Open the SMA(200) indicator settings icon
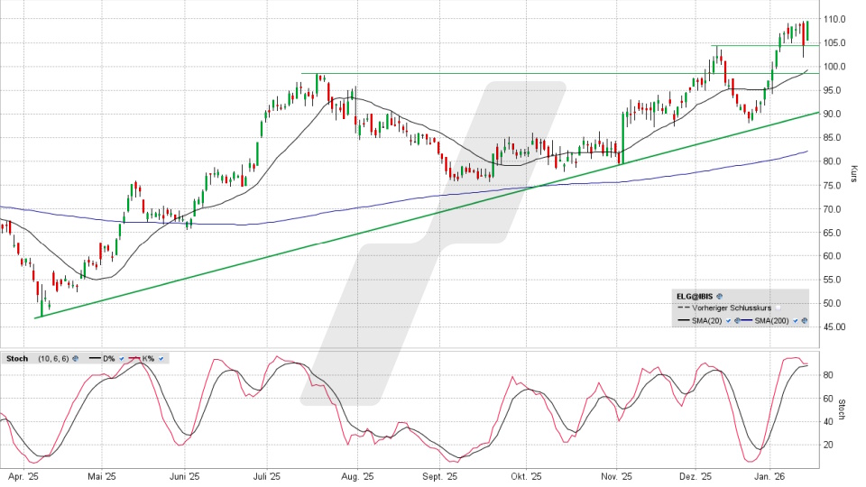 click(x=804, y=321)
